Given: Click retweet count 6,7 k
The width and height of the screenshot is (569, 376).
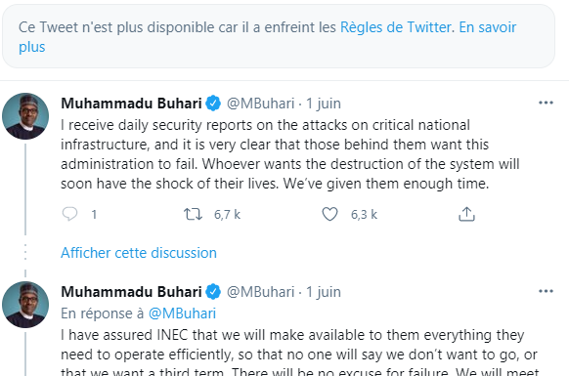Looking at the screenshot, I should [227, 214].
